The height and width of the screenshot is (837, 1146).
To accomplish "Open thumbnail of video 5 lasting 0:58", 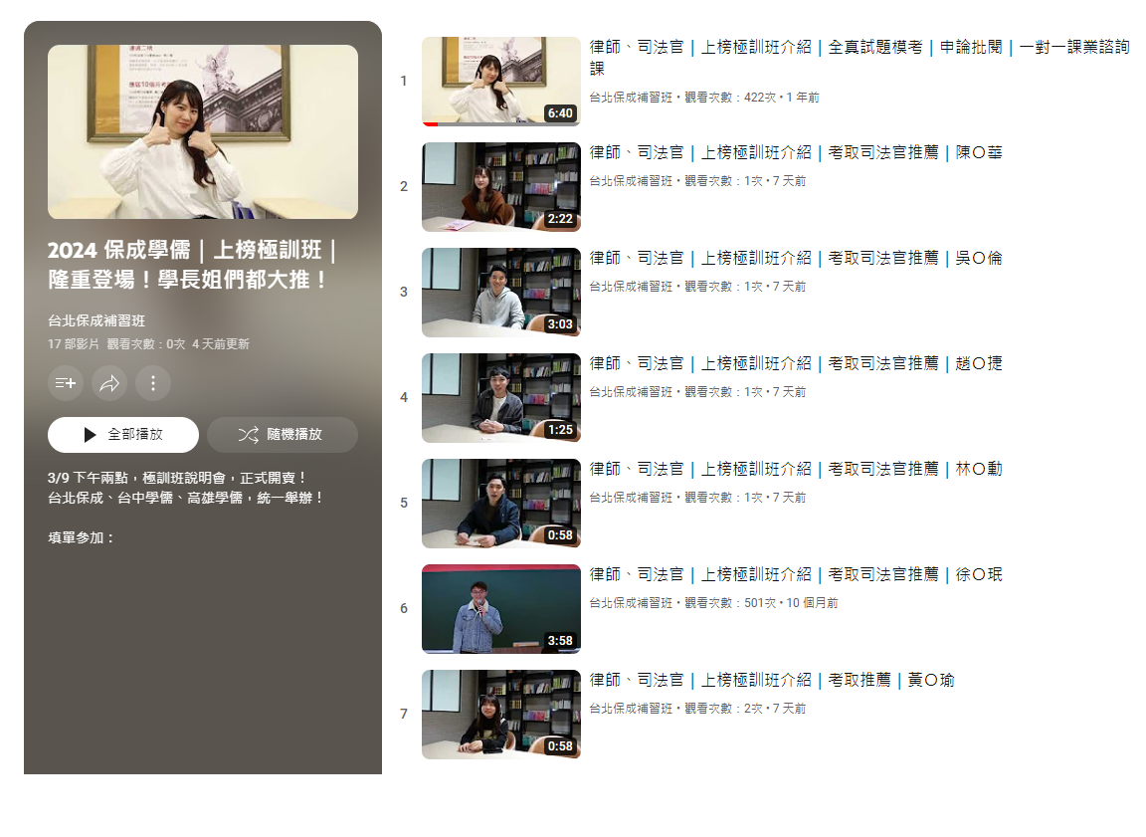I will 501,504.
